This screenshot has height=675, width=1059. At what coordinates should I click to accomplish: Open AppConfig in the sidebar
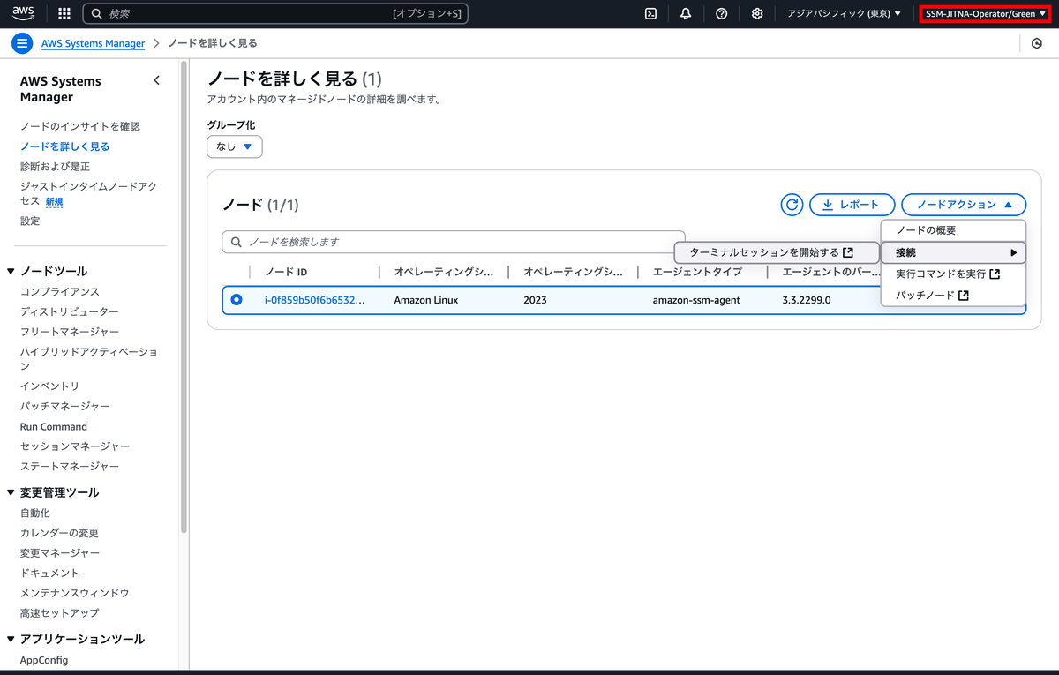click(x=44, y=659)
